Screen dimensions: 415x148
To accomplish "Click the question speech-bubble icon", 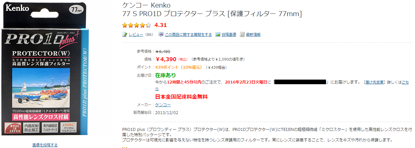I will 161,35.
